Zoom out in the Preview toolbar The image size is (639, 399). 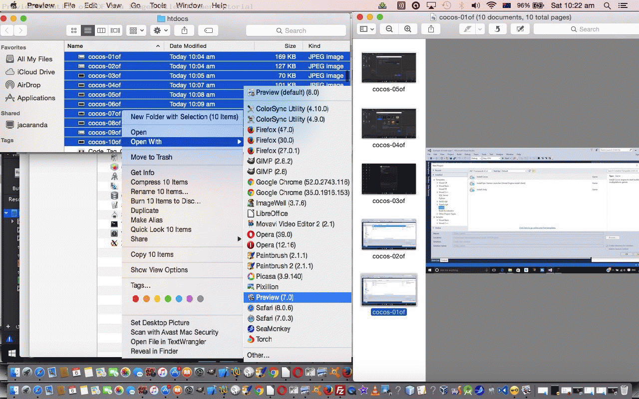pyautogui.click(x=389, y=29)
